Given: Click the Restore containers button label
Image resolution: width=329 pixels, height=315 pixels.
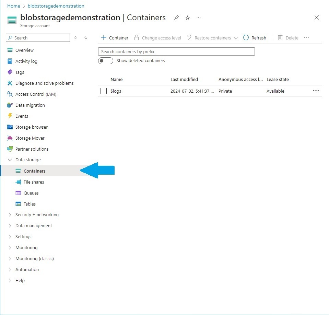Looking at the screenshot, I should pos(213,38).
